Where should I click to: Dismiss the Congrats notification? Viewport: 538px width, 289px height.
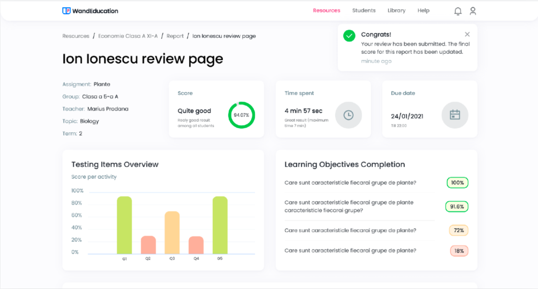coord(467,34)
